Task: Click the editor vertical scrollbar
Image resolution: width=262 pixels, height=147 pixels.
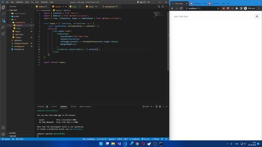Action: 168,41
